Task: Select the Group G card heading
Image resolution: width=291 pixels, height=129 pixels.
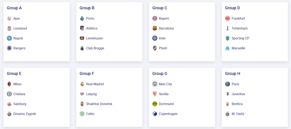Action: pos(160,74)
